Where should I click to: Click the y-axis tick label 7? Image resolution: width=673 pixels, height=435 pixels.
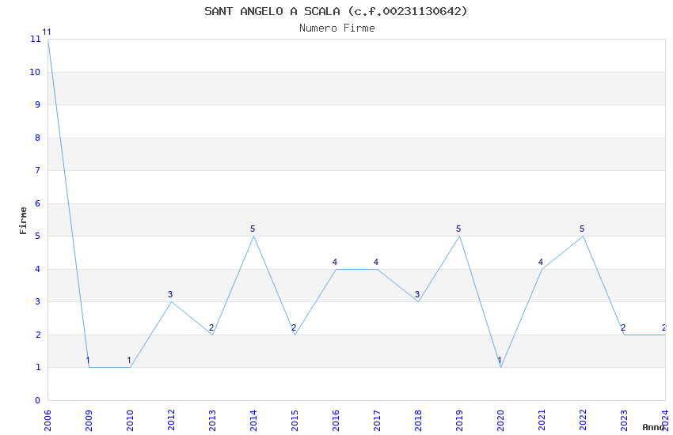point(38,171)
